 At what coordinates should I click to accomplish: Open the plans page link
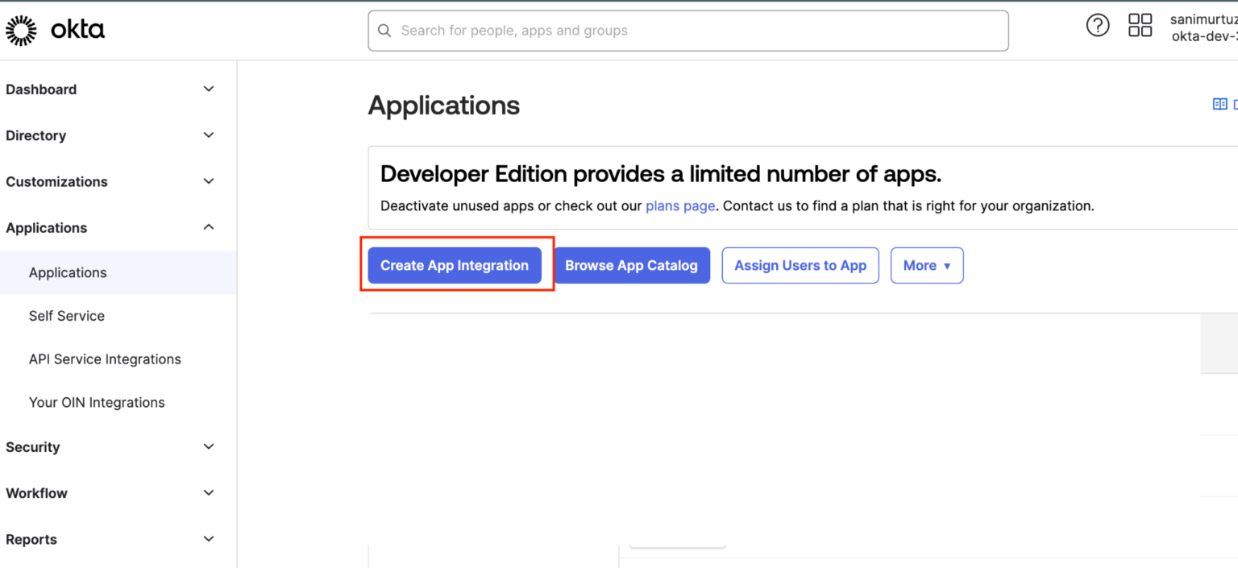tap(679, 205)
